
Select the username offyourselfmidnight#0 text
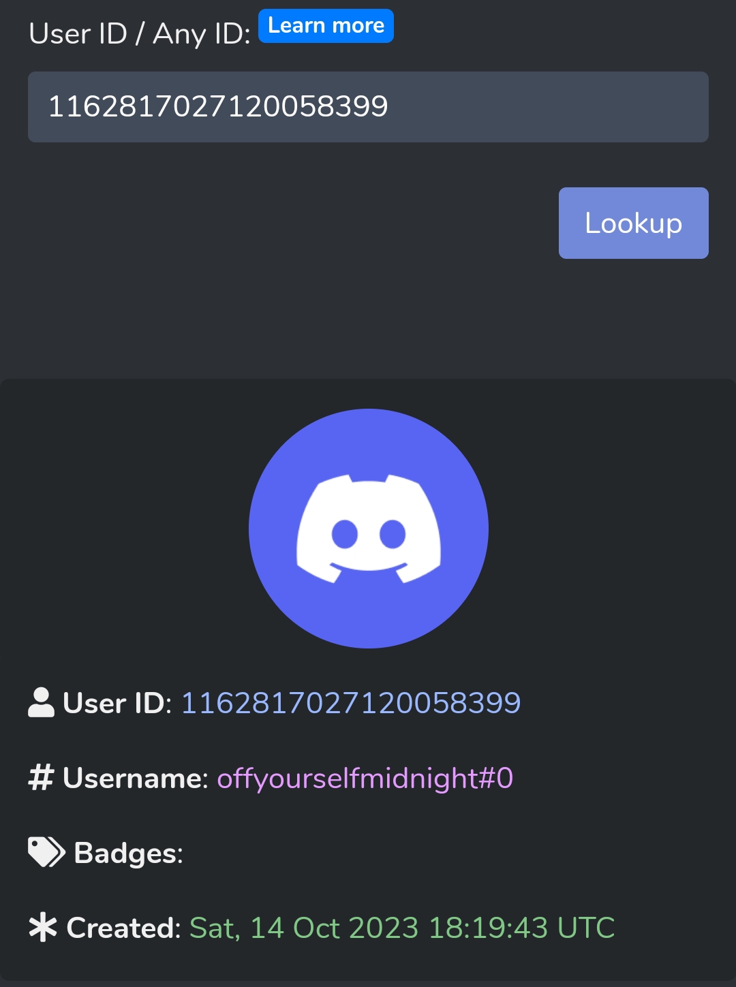pyautogui.click(x=365, y=779)
